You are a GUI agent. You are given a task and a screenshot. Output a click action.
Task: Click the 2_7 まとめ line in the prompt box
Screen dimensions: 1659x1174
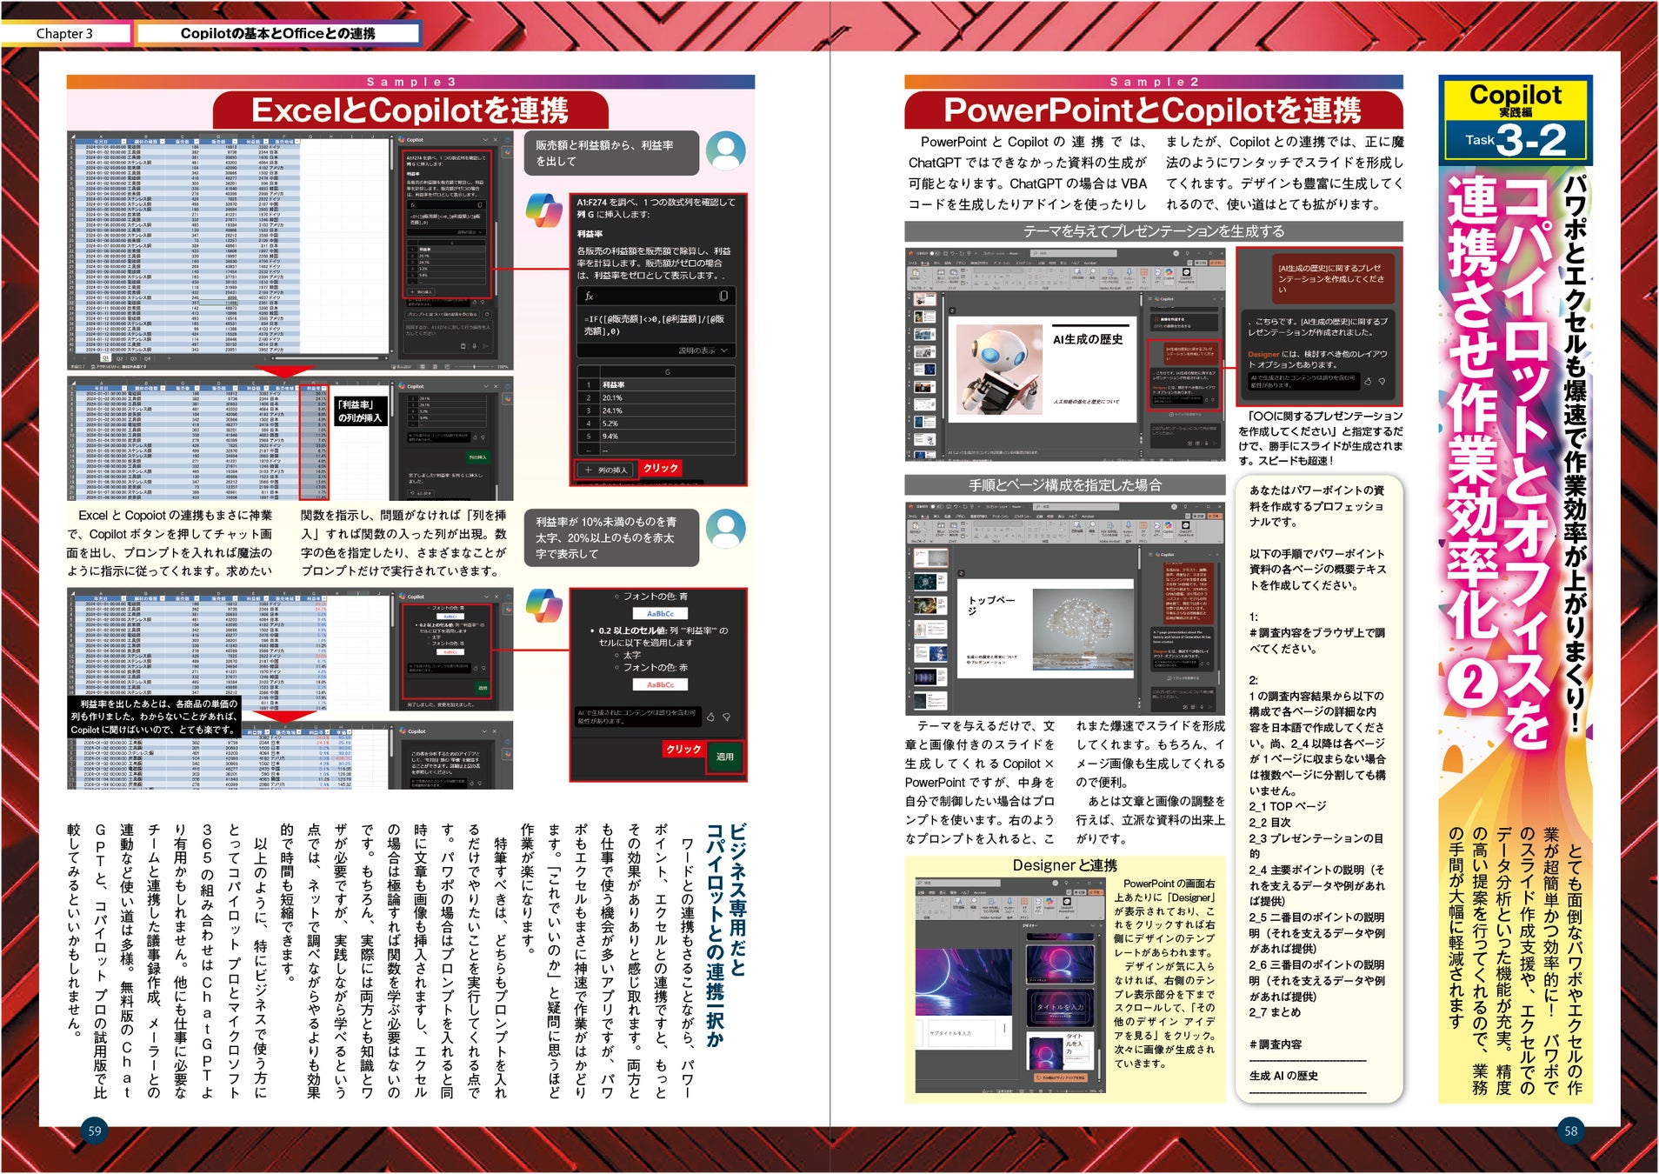click(x=1276, y=1012)
